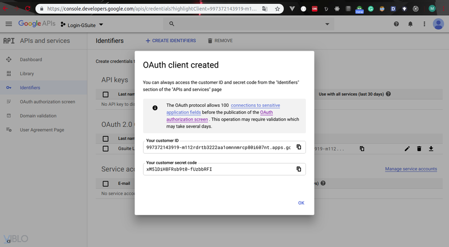Open 'connections to sensitive application fields' link
Image resolution: width=449 pixels, height=247 pixels.
(223, 109)
